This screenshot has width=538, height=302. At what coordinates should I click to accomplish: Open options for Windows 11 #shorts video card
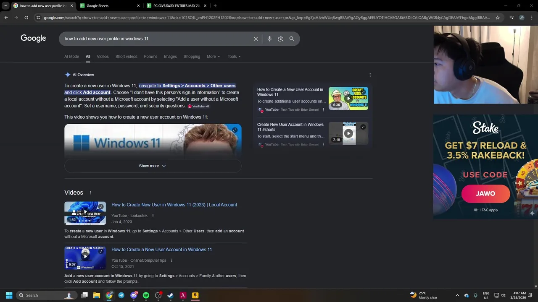323,145
